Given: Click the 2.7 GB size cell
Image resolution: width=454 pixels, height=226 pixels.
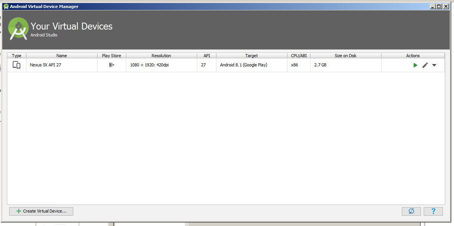Looking at the screenshot, I should (345, 65).
